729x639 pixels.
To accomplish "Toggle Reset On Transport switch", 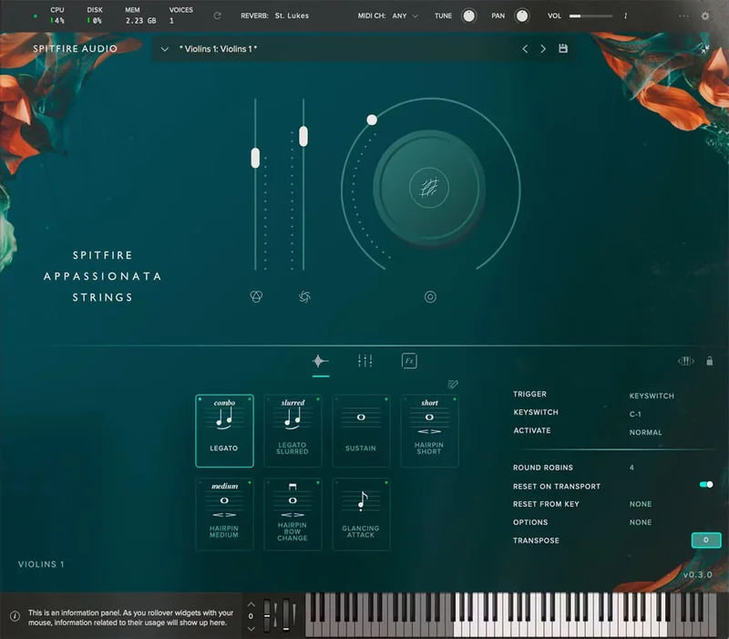I will tap(705, 485).
